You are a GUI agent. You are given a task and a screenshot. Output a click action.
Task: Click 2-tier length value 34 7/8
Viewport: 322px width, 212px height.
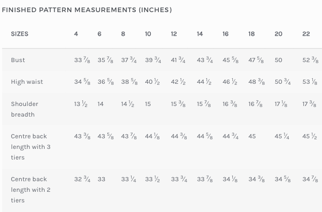pos(310,179)
